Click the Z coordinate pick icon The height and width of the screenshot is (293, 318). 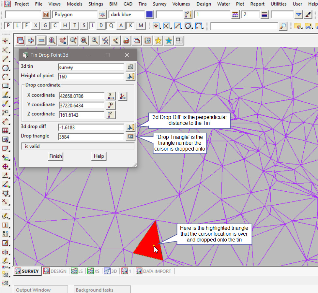pos(111,115)
